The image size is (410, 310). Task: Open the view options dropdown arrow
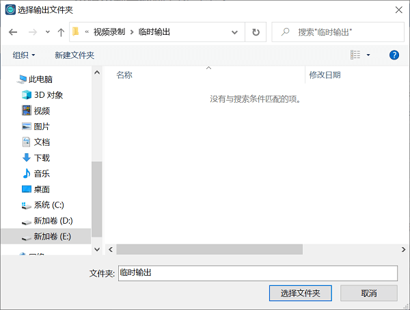coord(368,55)
